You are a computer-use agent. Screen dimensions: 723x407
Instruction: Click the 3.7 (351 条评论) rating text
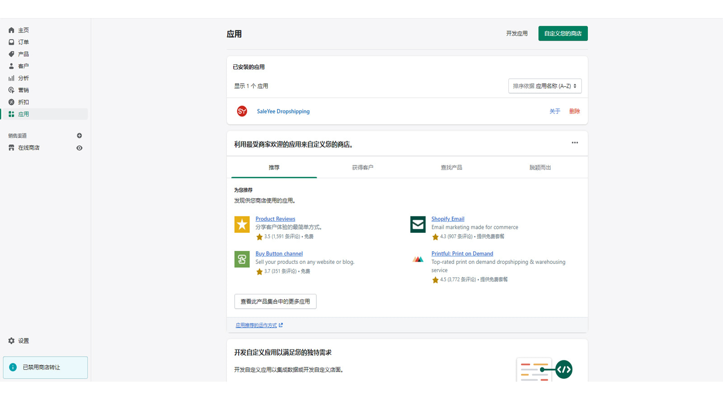281,271
